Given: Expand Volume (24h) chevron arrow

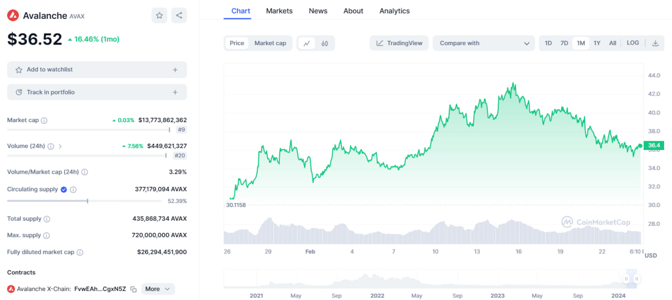Looking at the screenshot, I should pos(60,146).
